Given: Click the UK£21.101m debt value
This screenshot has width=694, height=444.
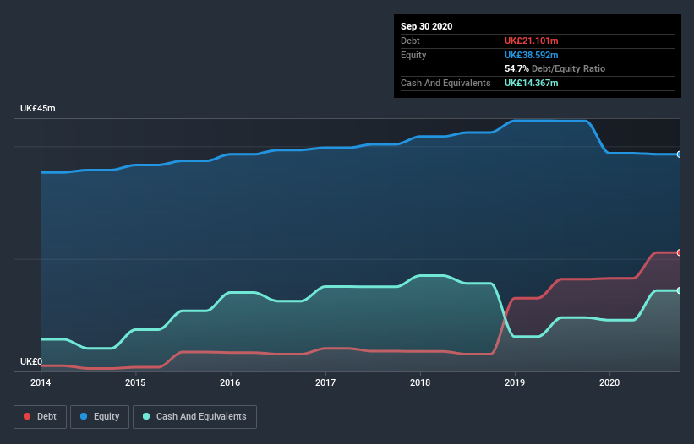Looking at the screenshot, I should (531, 41).
